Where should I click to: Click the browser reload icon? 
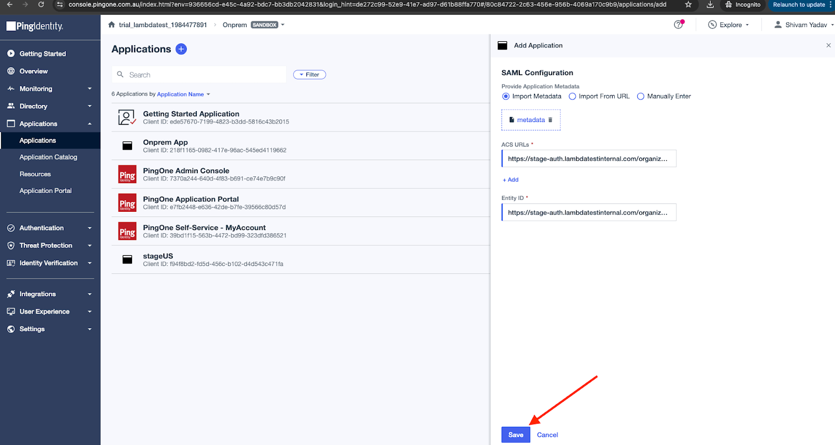pos(41,5)
